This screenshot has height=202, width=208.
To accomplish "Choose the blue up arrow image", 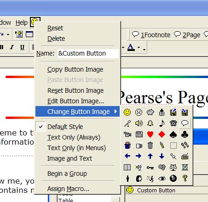I will click(x=150, y=156).
